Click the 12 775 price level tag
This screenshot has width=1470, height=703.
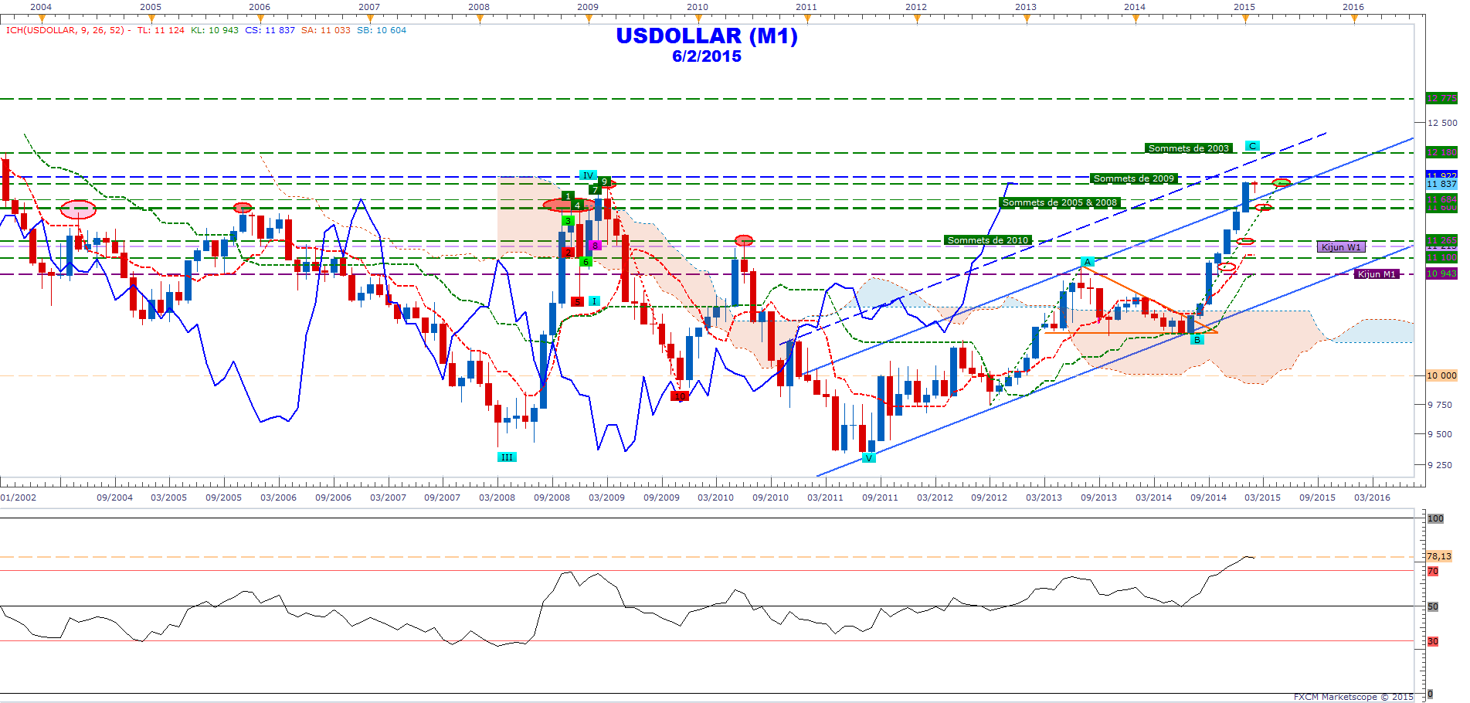coord(1441,99)
